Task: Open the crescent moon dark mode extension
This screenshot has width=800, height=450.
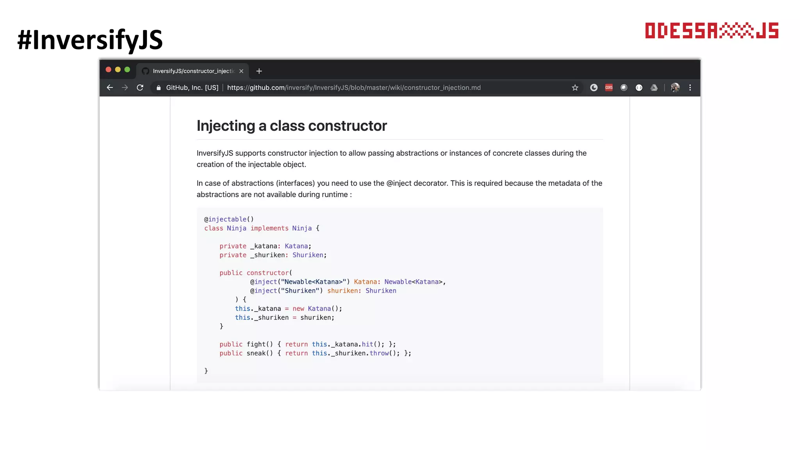Action: [x=594, y=87]
